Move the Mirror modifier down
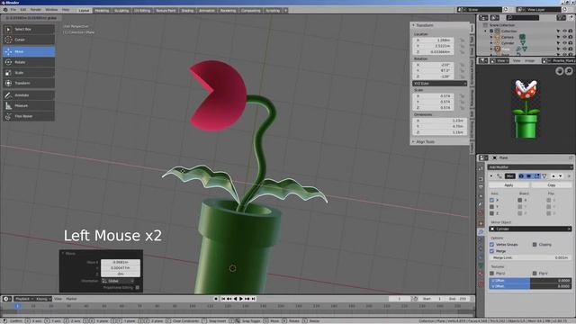 [x=560, y=176]
